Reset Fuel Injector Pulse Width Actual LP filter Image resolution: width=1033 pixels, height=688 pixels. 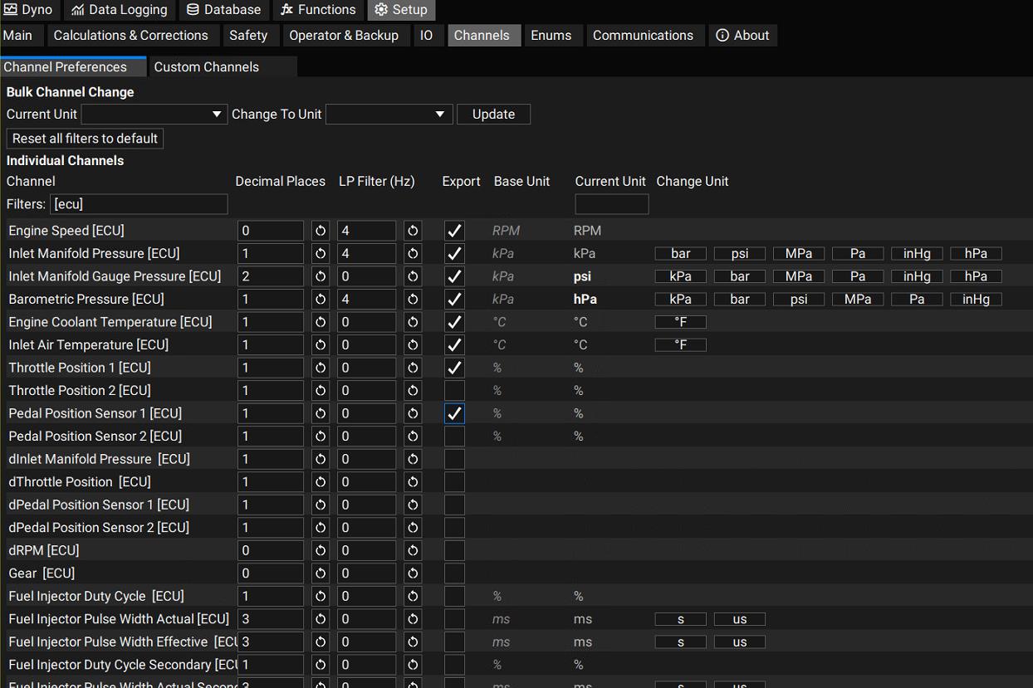[x=413, y=618]
